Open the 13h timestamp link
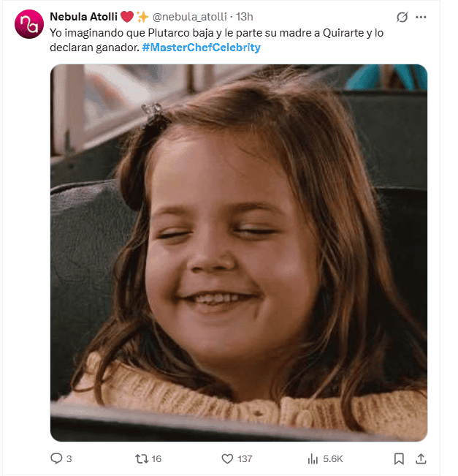458x476 pixels. point(244,17)
